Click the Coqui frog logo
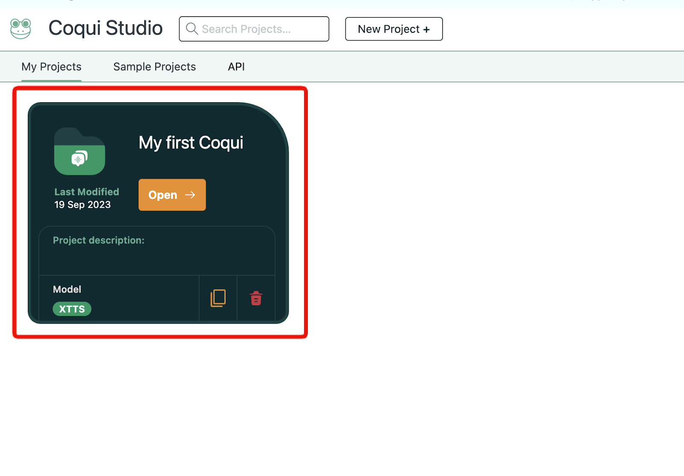684x476 pixels. pyautogui.click(x=21, y=29)
